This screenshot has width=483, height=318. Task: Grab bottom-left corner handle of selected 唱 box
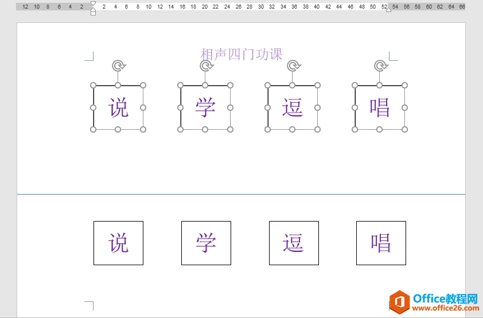355,129
